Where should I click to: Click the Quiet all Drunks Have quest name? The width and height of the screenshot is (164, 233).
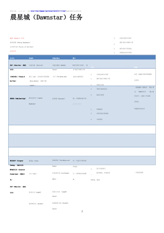pos(17,175)
